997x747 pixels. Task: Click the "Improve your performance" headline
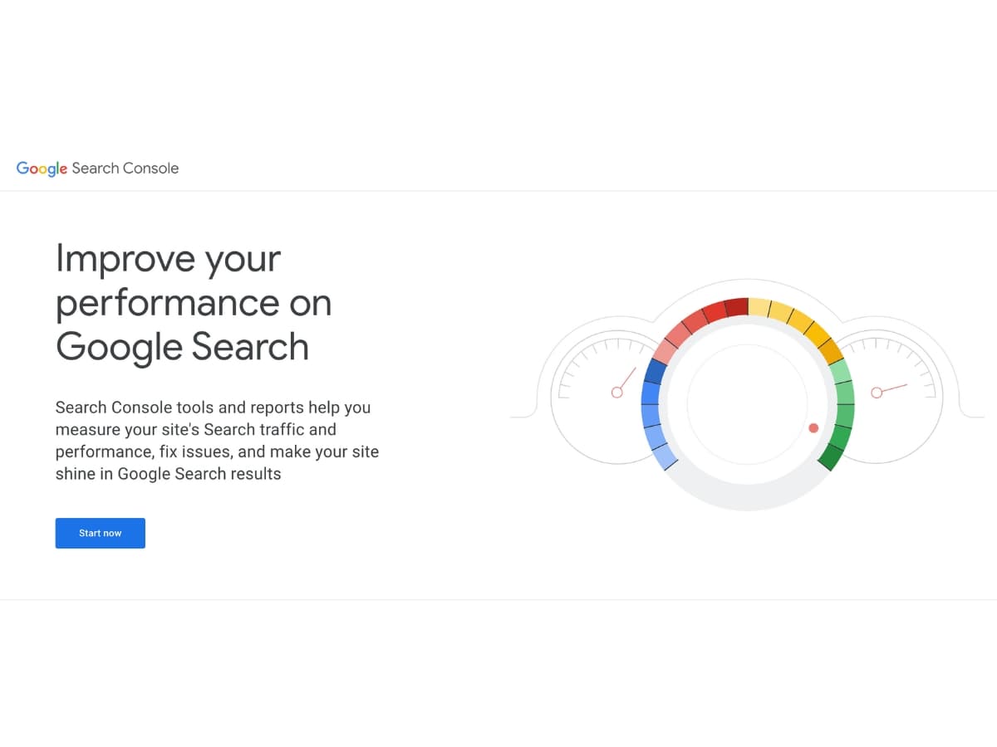pos(194,303)
